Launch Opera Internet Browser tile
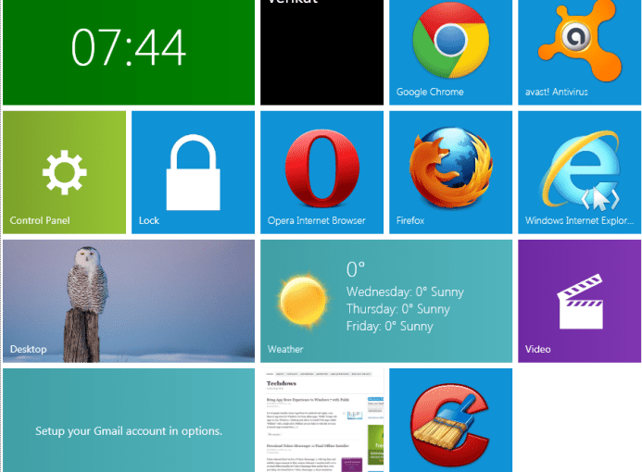The image size is (642, 472). 321,172
